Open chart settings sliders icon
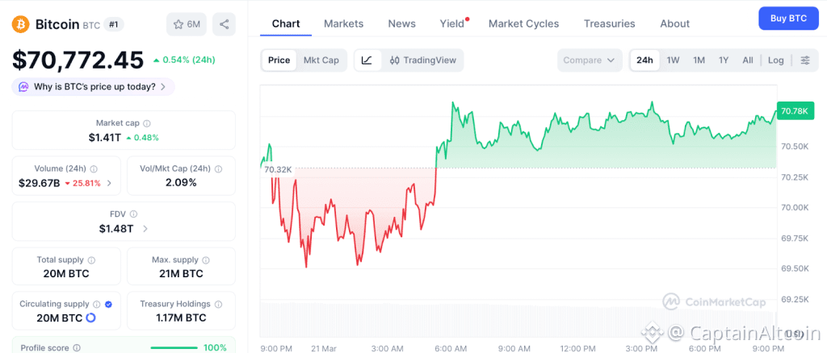This screenshot has width=827, height=353. click(x=805, y=60)
